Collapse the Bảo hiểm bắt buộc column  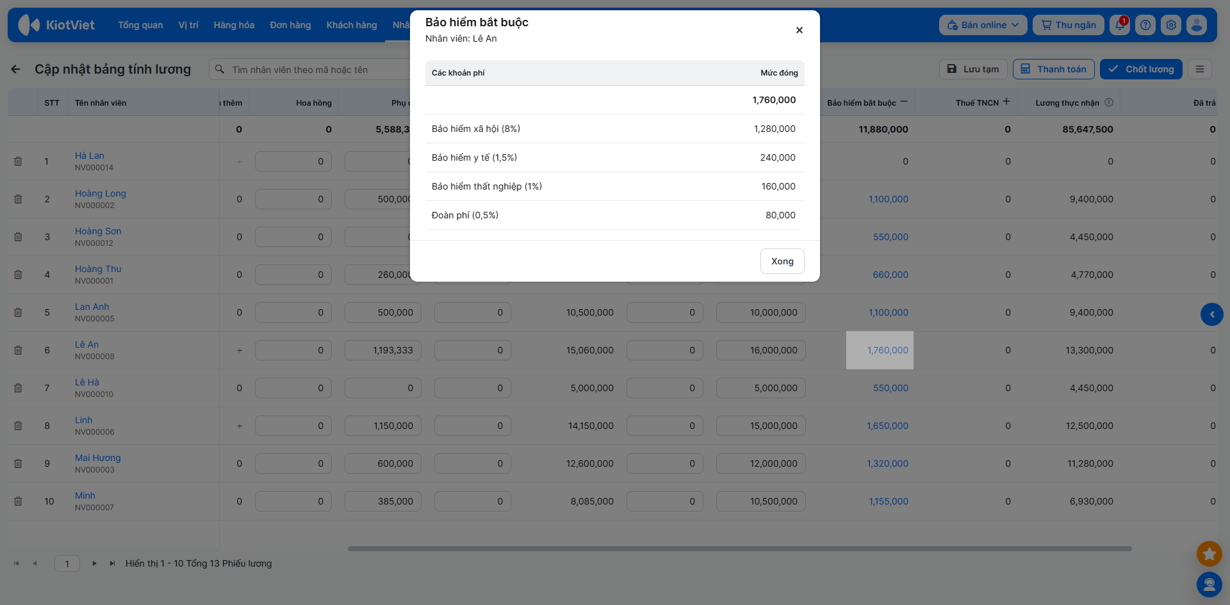click(904, 102)
